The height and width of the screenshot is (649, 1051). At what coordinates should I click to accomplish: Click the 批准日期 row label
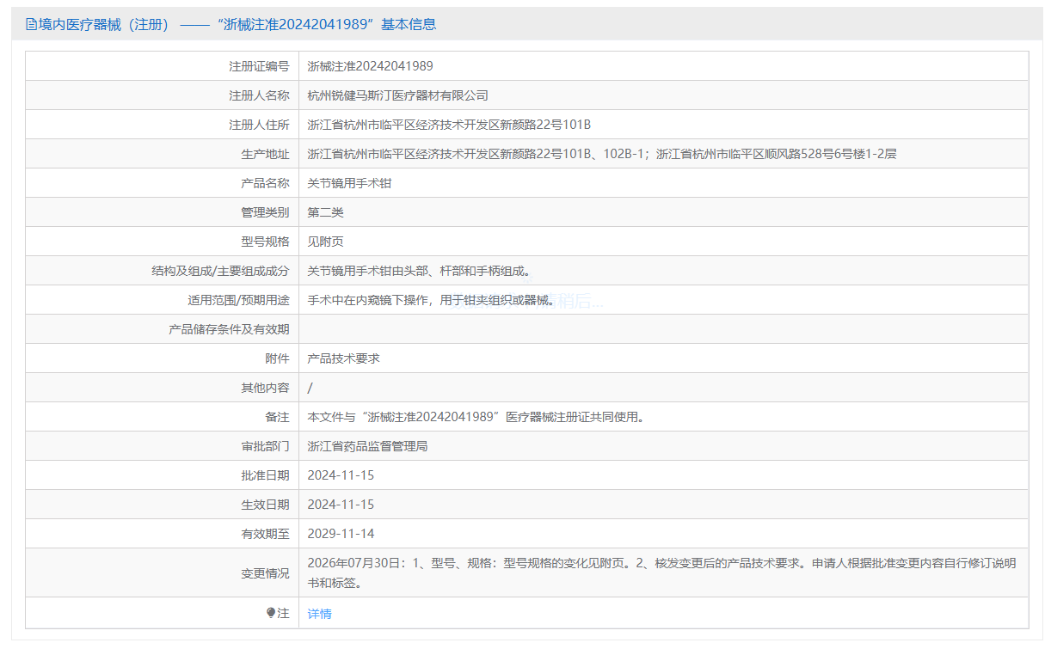(265, 475)
